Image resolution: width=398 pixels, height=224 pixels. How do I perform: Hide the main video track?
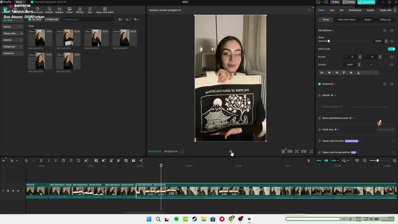click(13, 191)
